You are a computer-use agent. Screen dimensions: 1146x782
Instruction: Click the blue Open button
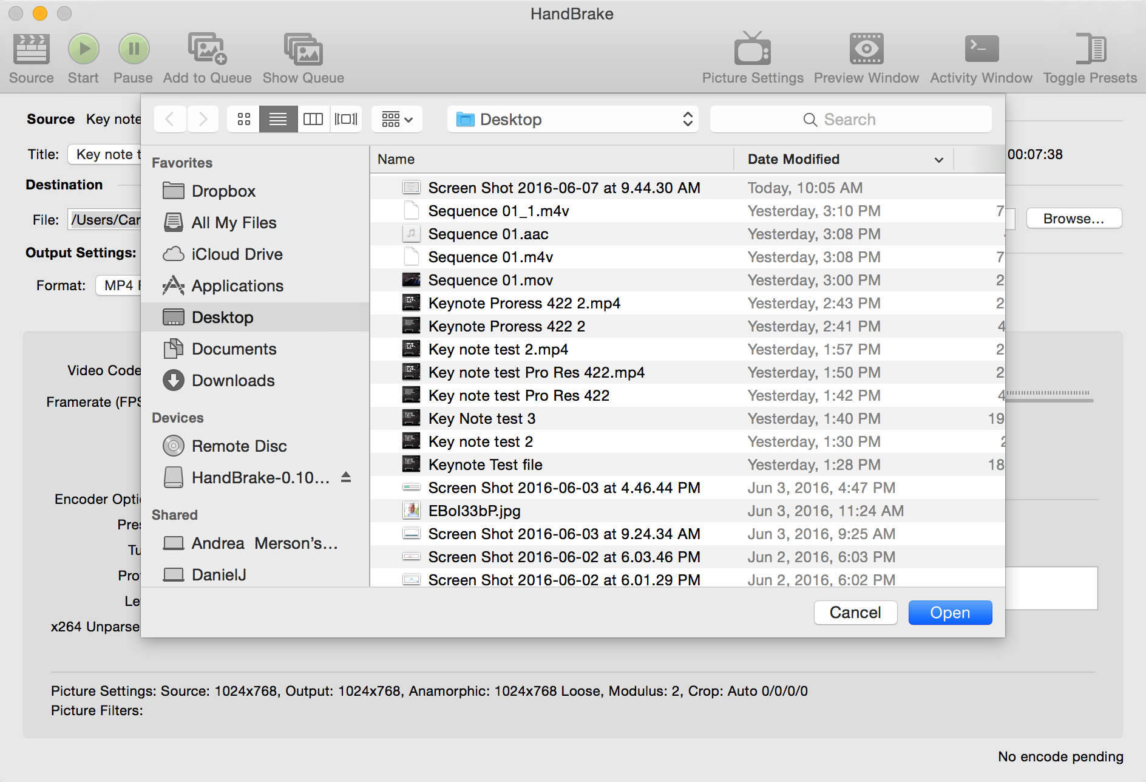point(950,612)
